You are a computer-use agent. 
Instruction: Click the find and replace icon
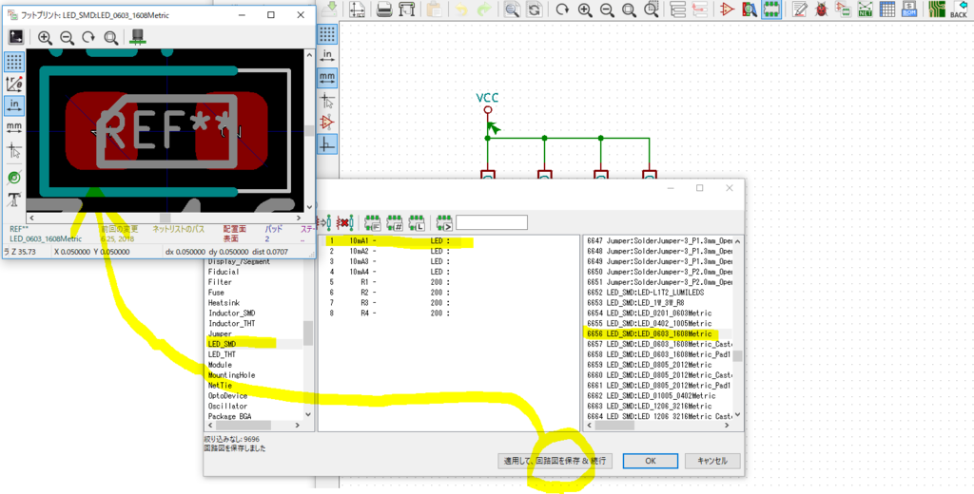pyautogui.click(x=534, y=9)
